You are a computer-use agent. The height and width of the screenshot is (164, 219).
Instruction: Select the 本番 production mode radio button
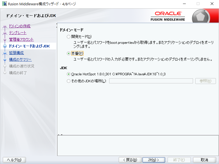(x=69, y=53)
